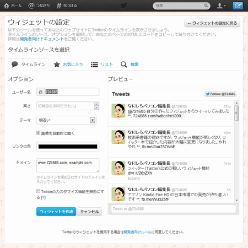Click the 1h timestamp

[229, 190]
